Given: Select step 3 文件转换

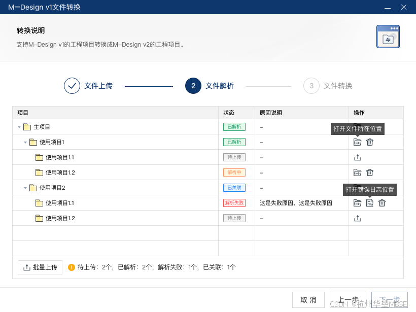Looking at the screenshot, I should [x=328, y=86].
